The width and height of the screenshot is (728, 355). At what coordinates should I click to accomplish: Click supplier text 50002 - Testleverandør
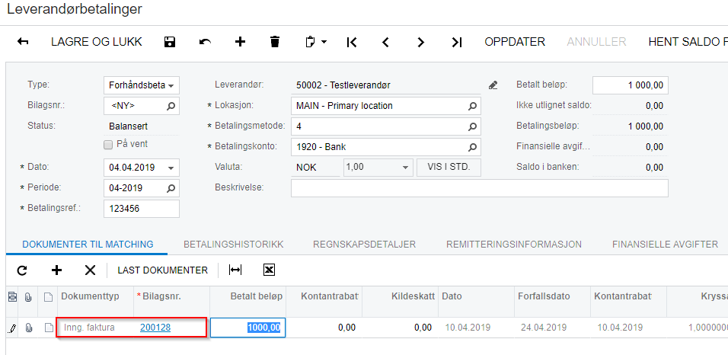[x=343, y=85]
